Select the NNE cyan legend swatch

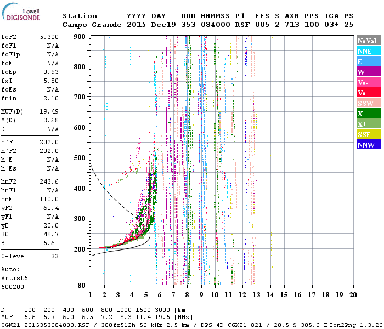[369, 51]
